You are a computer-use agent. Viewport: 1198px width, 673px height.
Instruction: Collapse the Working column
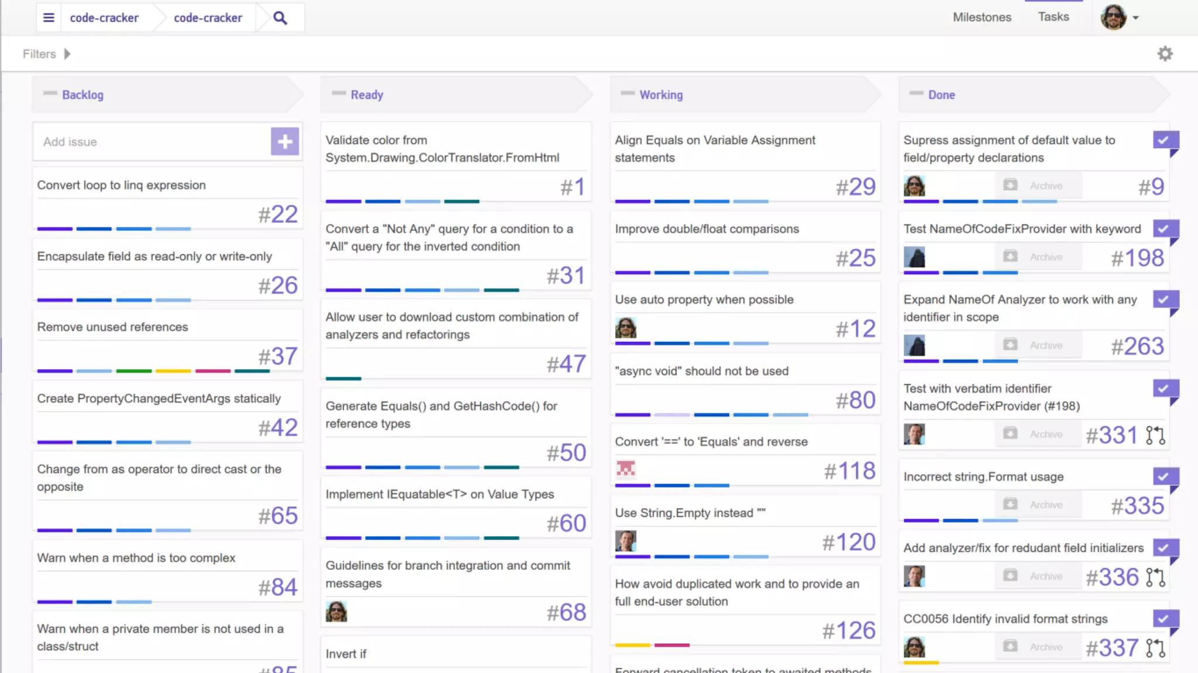click(x=628, y=93)
